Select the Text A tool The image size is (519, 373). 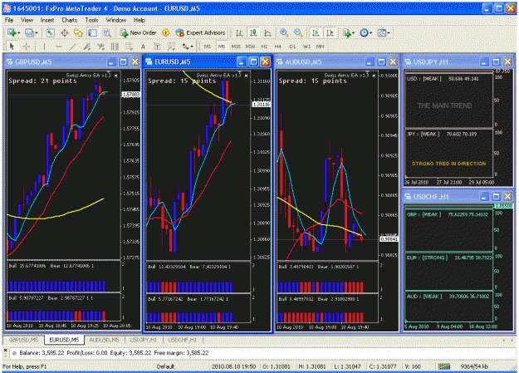[x=143, y=47]
